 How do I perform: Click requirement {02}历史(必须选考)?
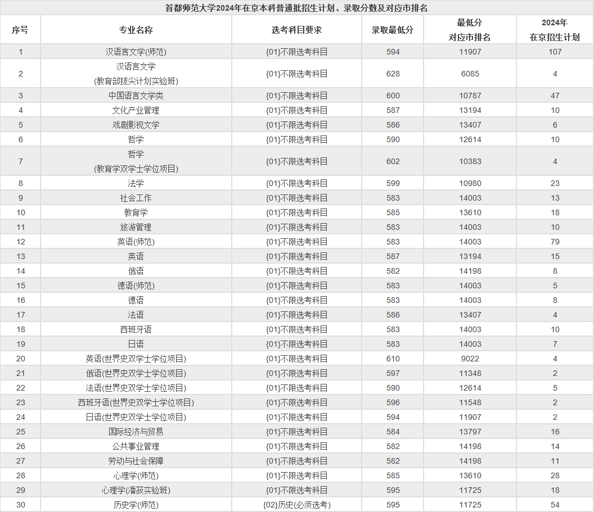click(x=296, y=505)
